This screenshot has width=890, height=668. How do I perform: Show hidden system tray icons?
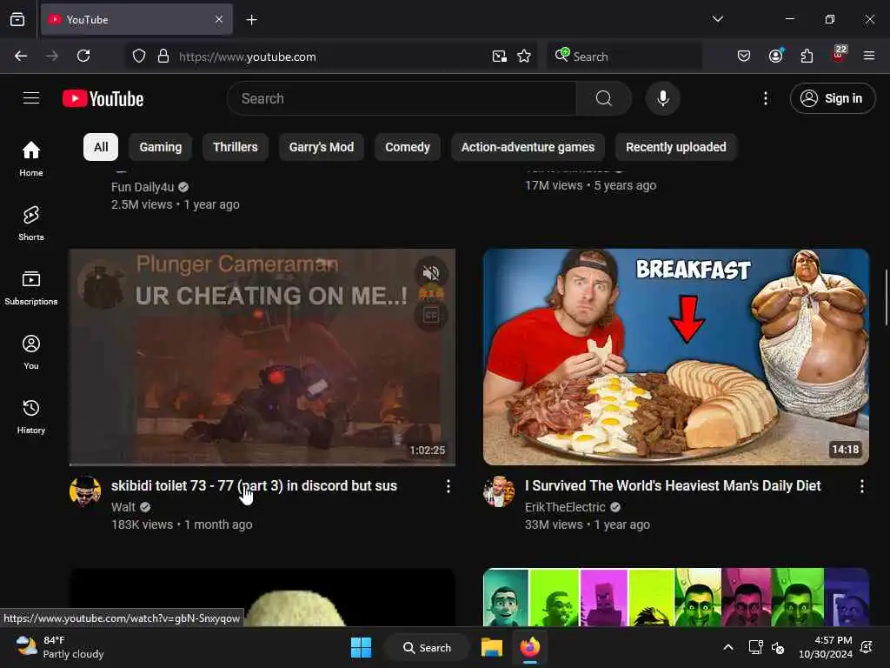pos(728,647)
